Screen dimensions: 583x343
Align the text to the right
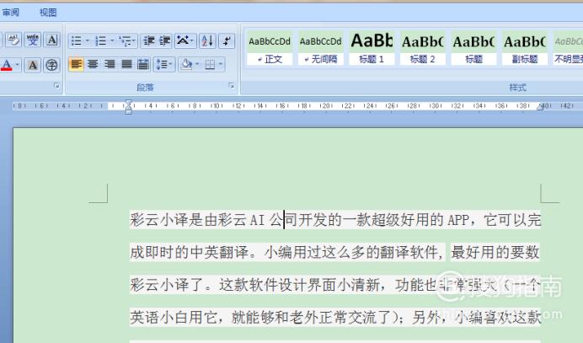[x=110, y=64]
